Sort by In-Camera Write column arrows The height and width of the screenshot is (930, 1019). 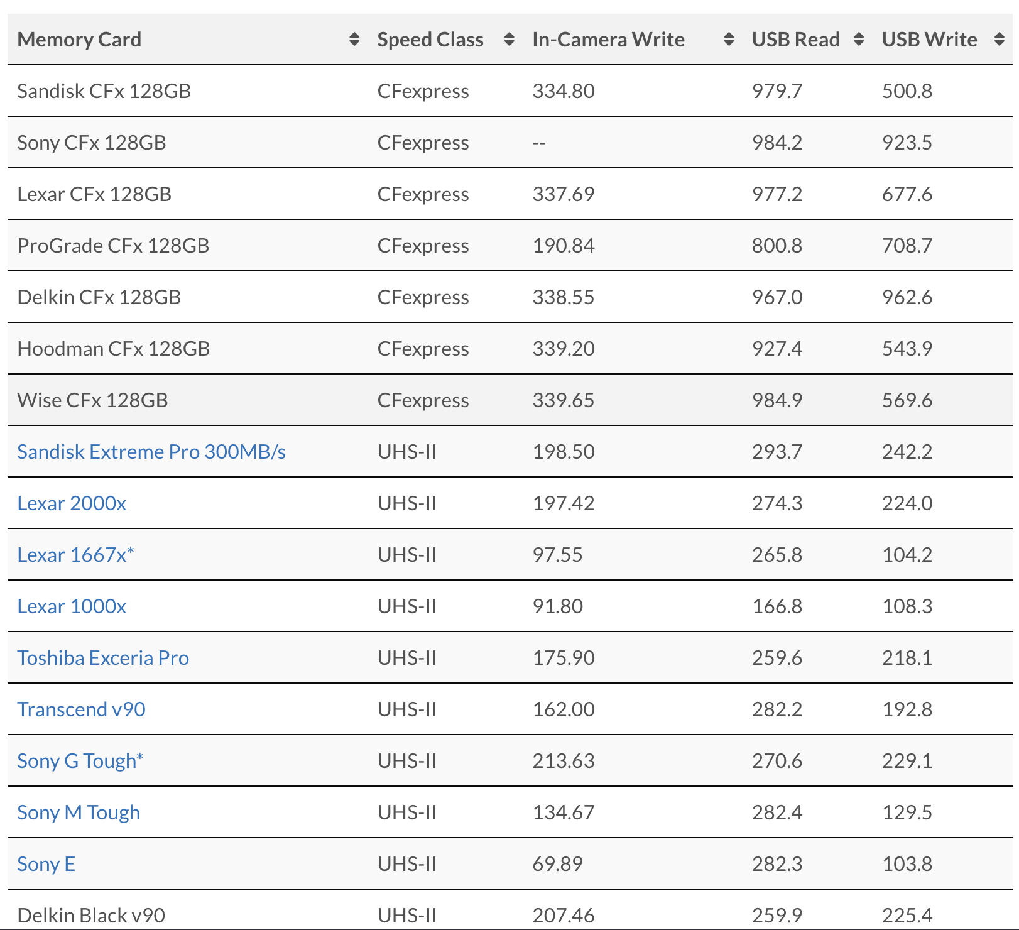click(x=729, y=40)
